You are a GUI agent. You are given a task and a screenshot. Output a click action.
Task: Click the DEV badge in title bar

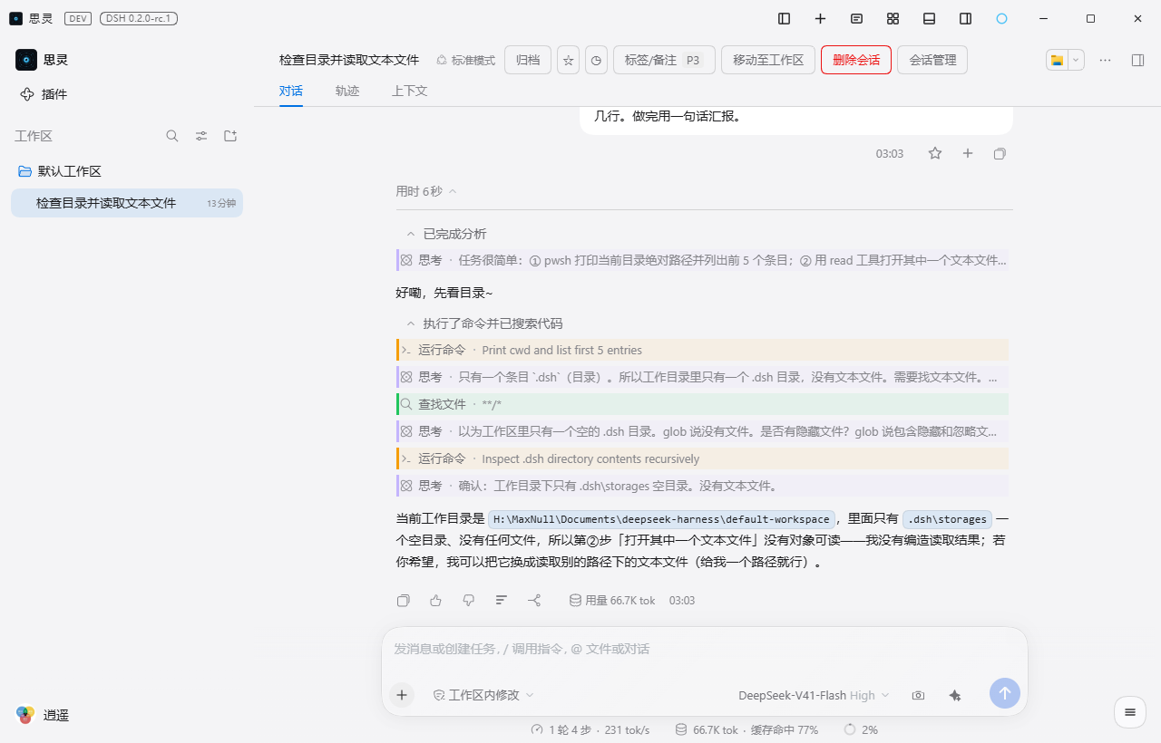pos(78,18)
